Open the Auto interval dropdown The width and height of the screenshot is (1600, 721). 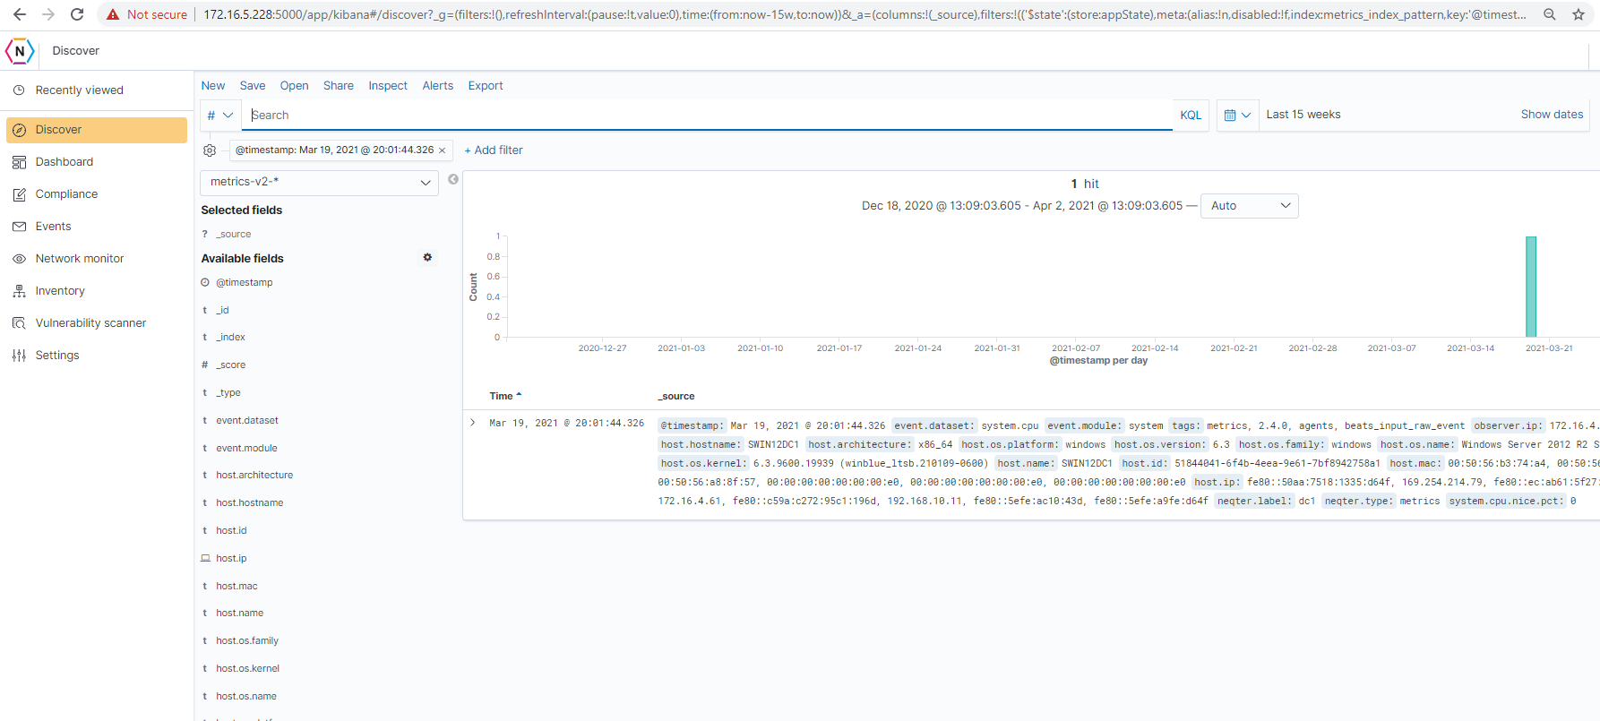1249,206
